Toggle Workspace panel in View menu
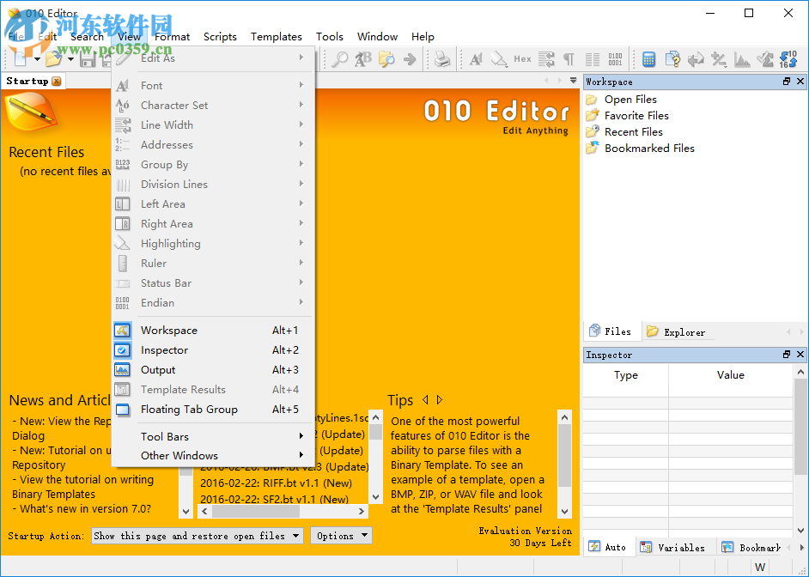The height and width of the screenshot is (577, 809). [x=169, y=331]
